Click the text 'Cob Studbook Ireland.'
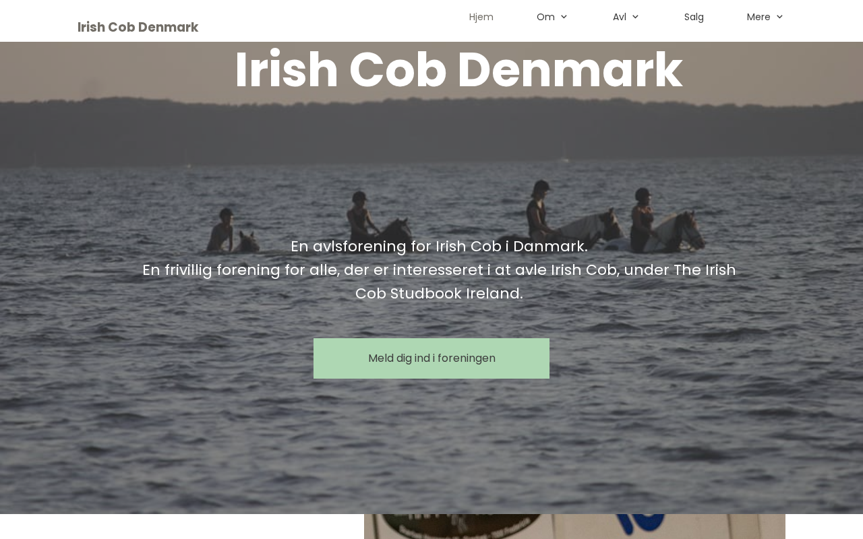 coord(439,294)
